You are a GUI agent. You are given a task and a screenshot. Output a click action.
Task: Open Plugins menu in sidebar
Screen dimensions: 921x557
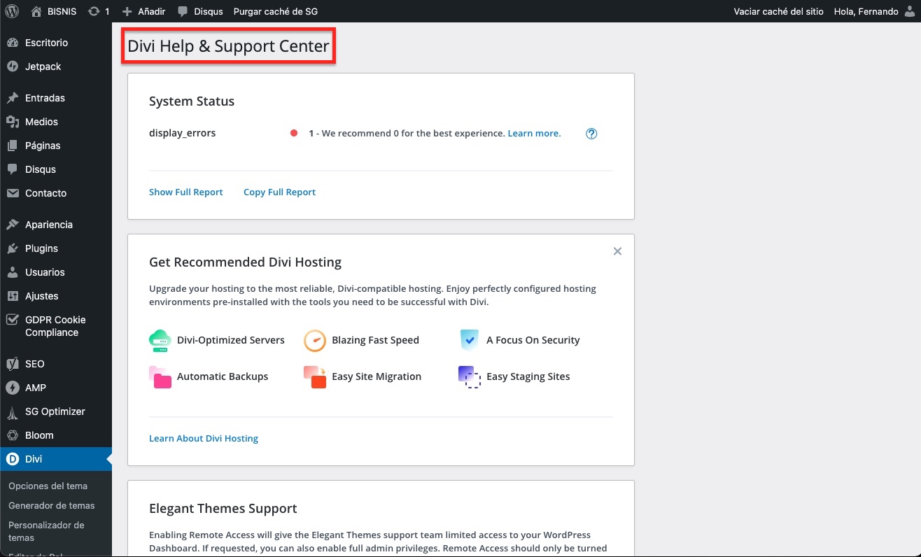[41, 248]
